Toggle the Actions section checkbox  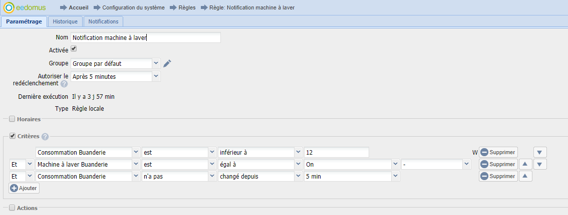tap(13, 208)
